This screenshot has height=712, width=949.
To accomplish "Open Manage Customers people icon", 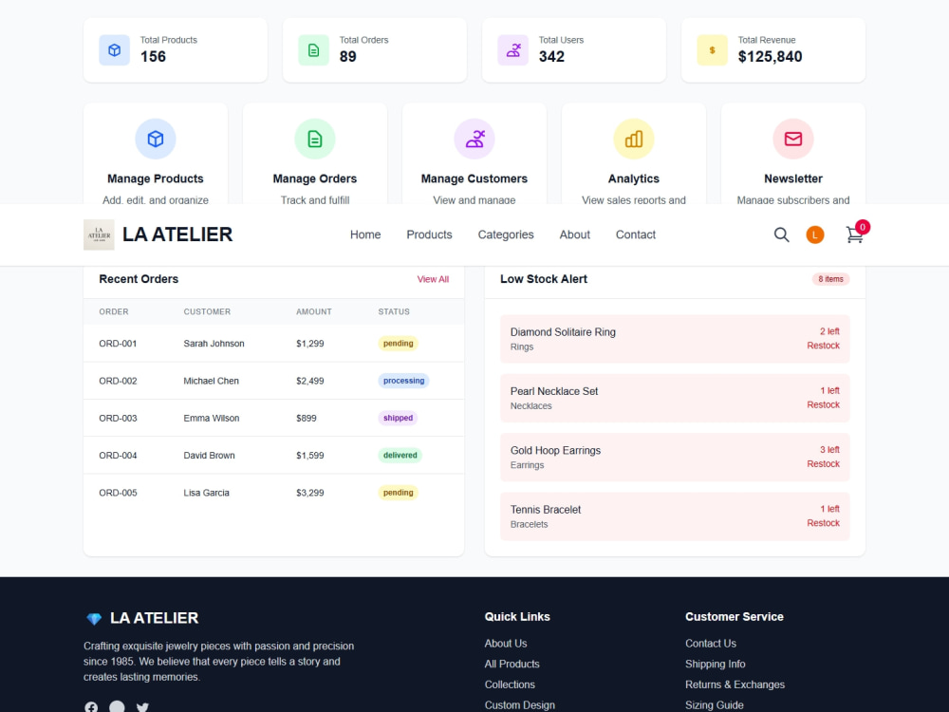I will (x=474, y=140).
